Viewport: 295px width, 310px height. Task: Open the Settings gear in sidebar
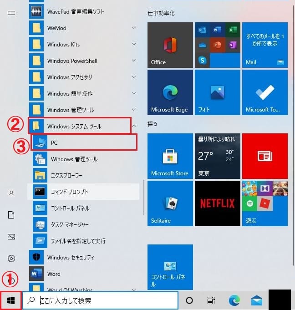pyautogui.click(x=11, y=259)
